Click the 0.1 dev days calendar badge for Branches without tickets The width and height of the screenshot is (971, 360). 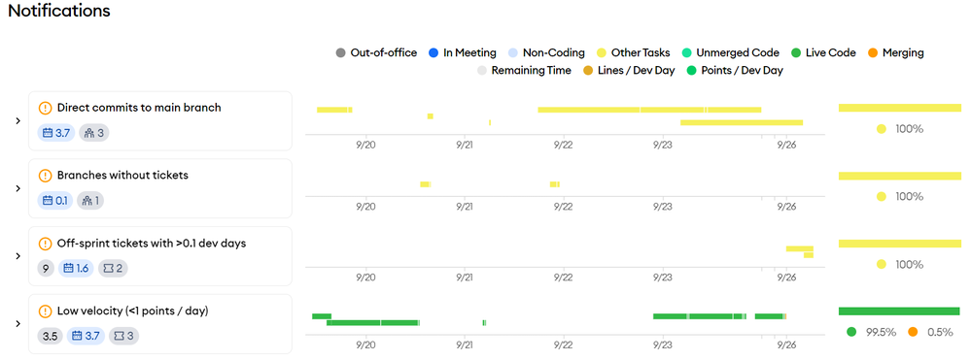[x=55, y=201]
